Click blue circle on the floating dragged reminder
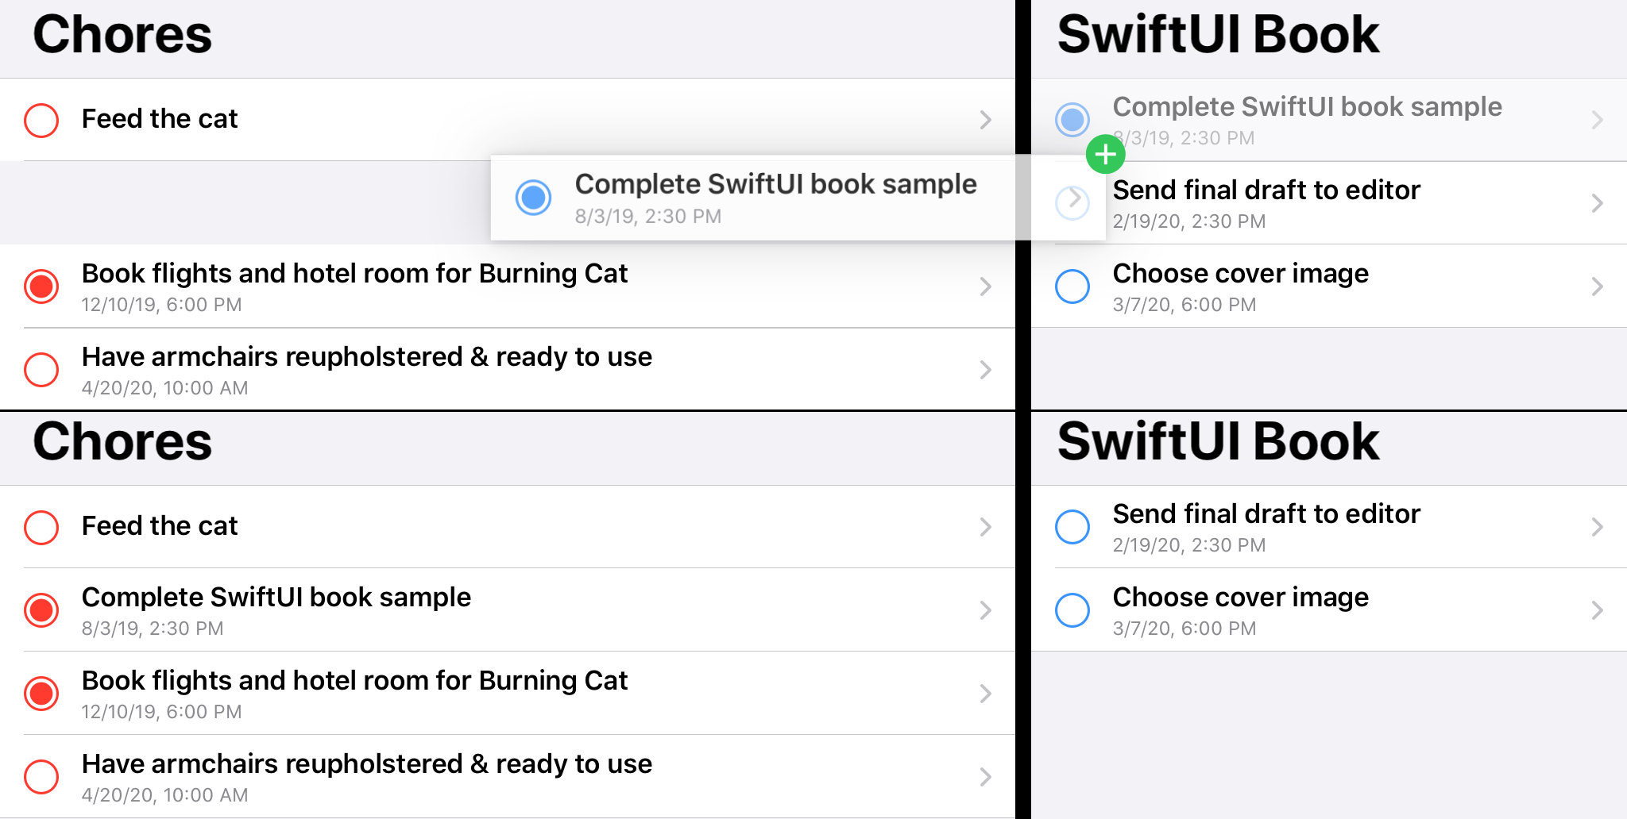Image resolution: width=1627 pixels, height=819 pixels. point(533,197)
